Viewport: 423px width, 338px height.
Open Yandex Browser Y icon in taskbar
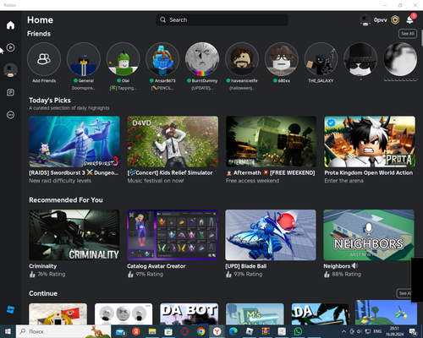(x=217, y=331)
